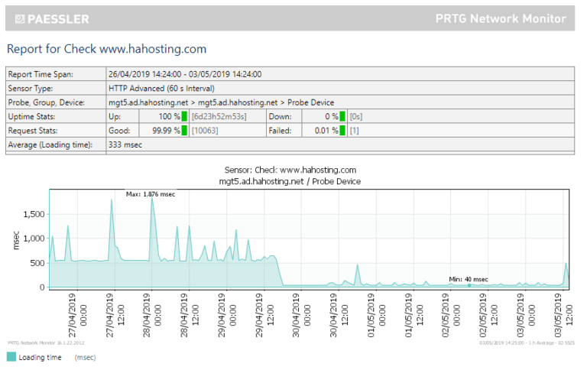Click the good request count [10063]

pyautogui.click(x=205, y=131)
